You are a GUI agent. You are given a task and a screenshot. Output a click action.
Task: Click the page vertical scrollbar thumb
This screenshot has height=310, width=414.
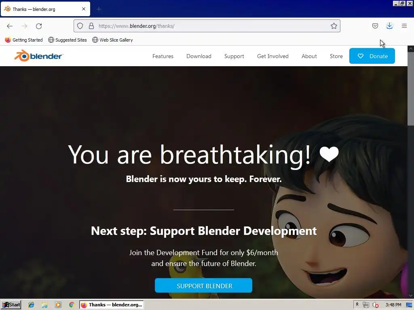click(x=411, y=88)
